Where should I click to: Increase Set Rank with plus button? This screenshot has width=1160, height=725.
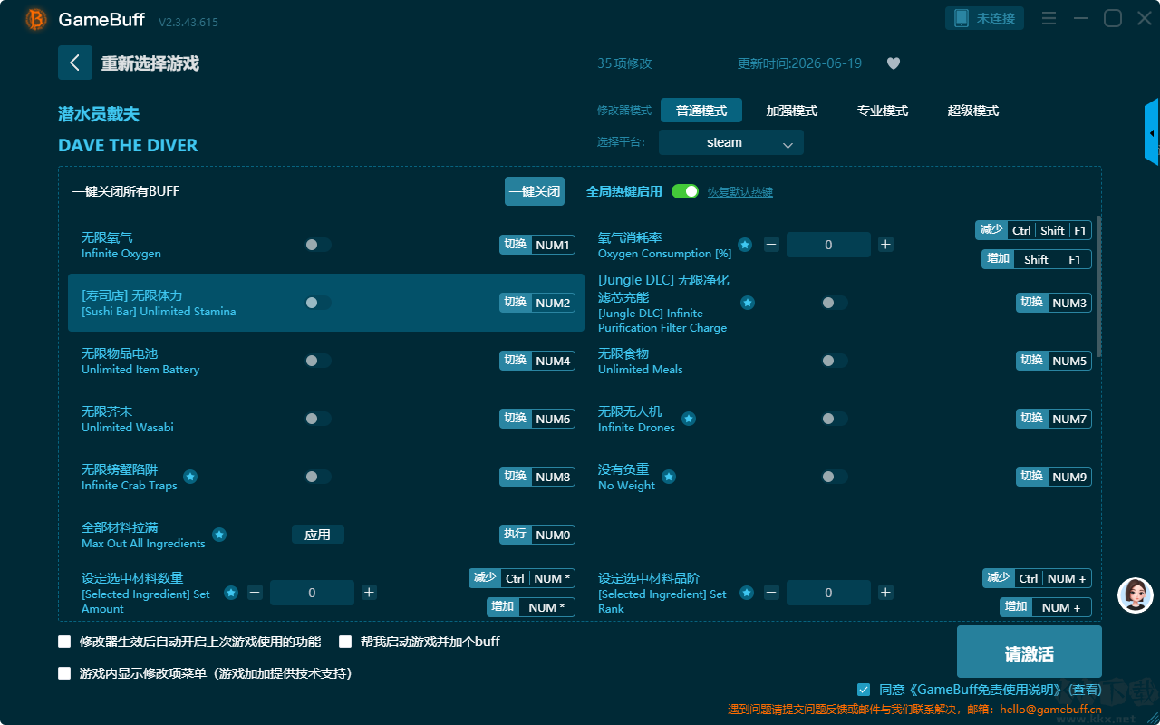point(885,593)
